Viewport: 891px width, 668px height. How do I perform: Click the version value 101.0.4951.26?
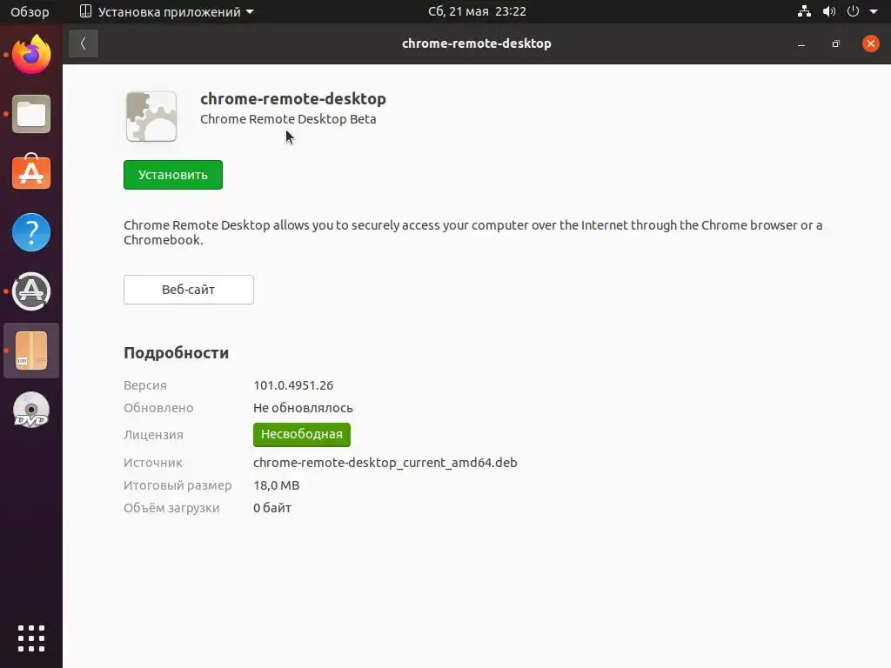click(293, 385)
